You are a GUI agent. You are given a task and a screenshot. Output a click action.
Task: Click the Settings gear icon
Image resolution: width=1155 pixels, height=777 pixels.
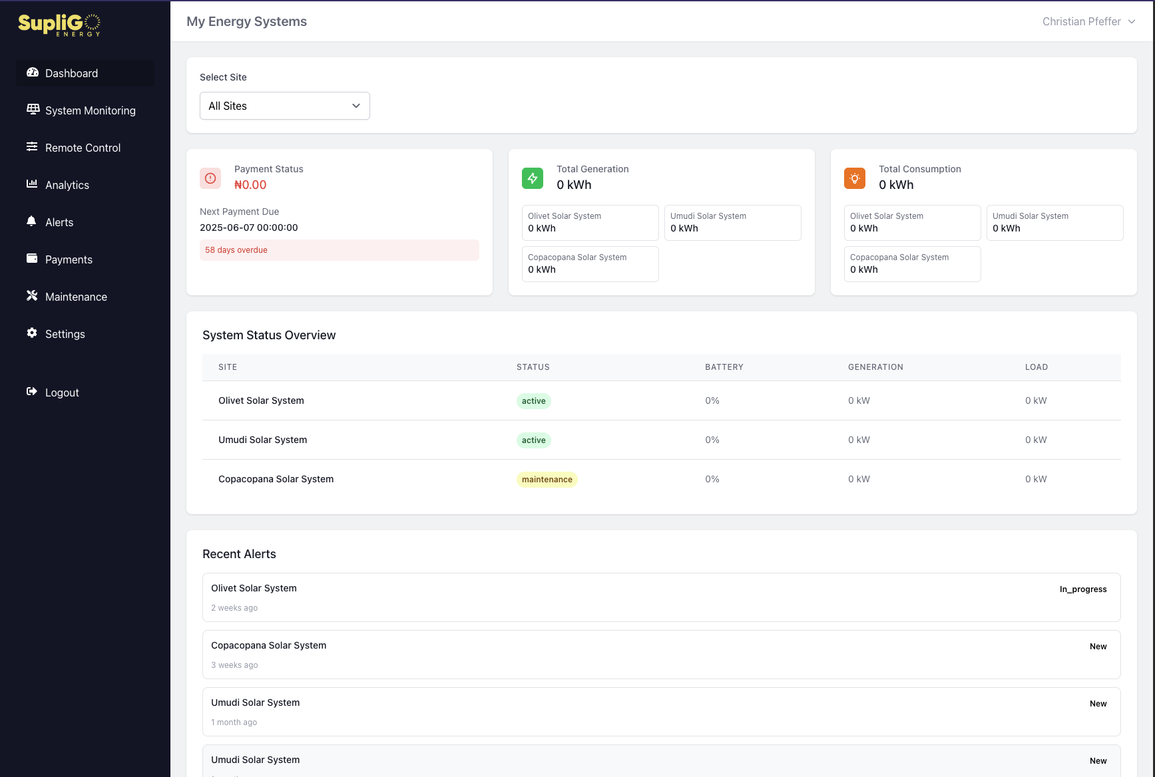pos(32,333)
